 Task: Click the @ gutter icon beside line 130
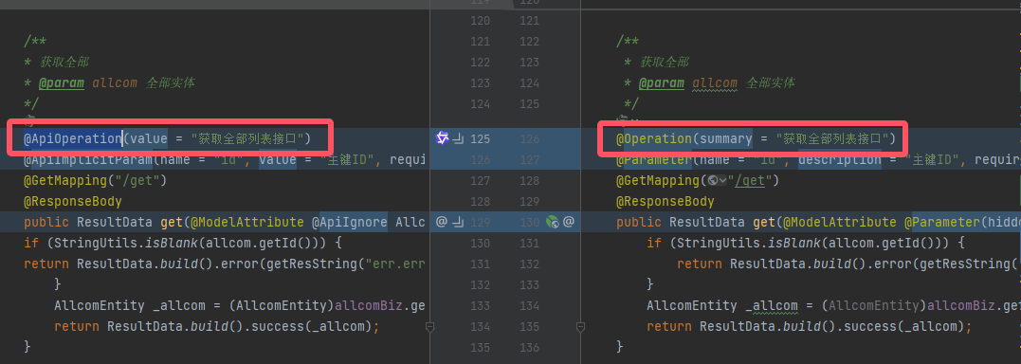click(x=569, y=222)
